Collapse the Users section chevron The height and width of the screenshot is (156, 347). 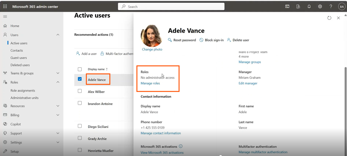pyautogui.click(x=58, y=35)
